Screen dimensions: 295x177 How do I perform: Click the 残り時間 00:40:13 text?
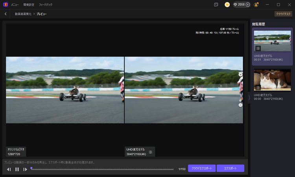[217, 33]
